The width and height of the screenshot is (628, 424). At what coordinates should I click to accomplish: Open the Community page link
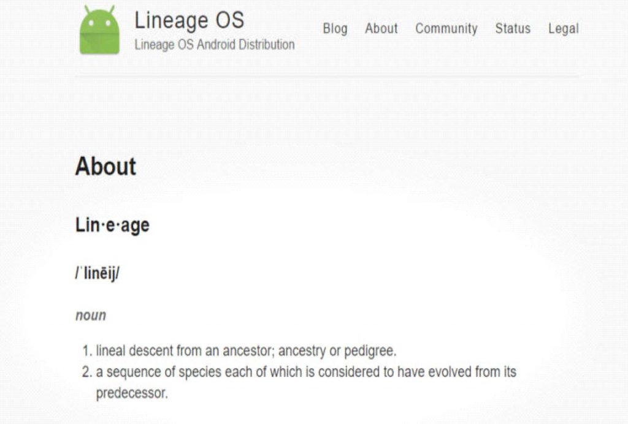pos(446,29)
